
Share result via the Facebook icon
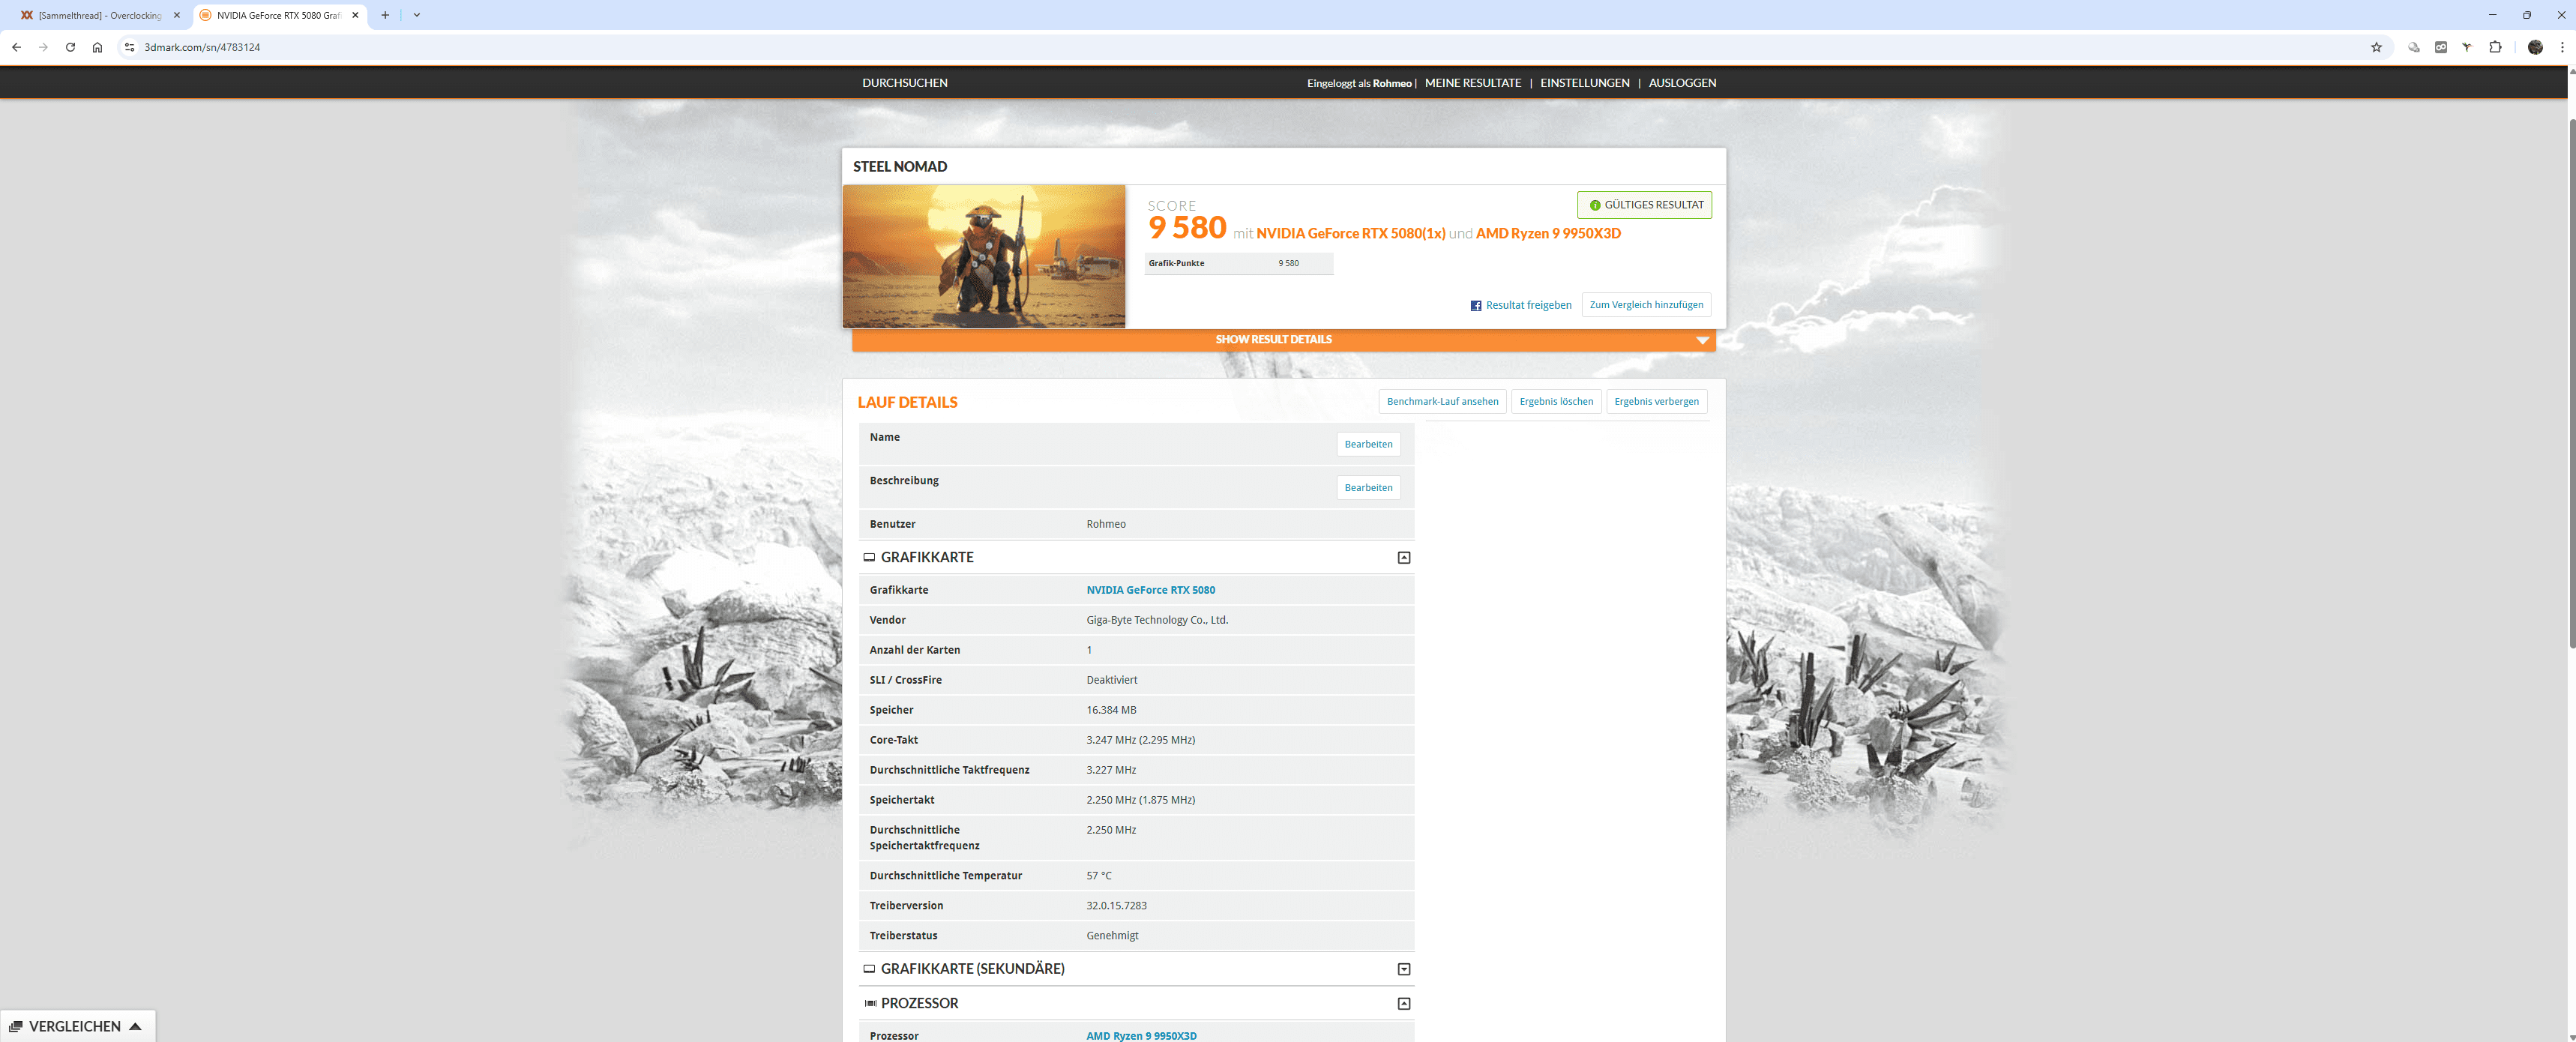(1476, 306)
